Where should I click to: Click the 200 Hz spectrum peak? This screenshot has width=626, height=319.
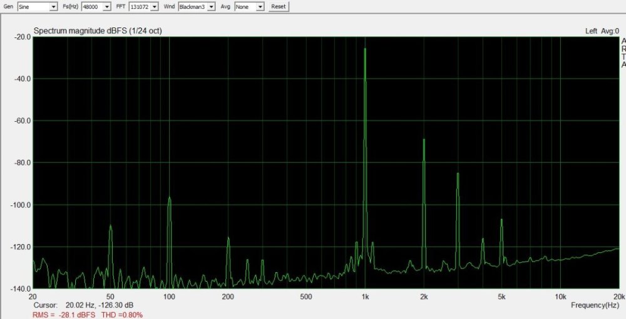point(228,238)
